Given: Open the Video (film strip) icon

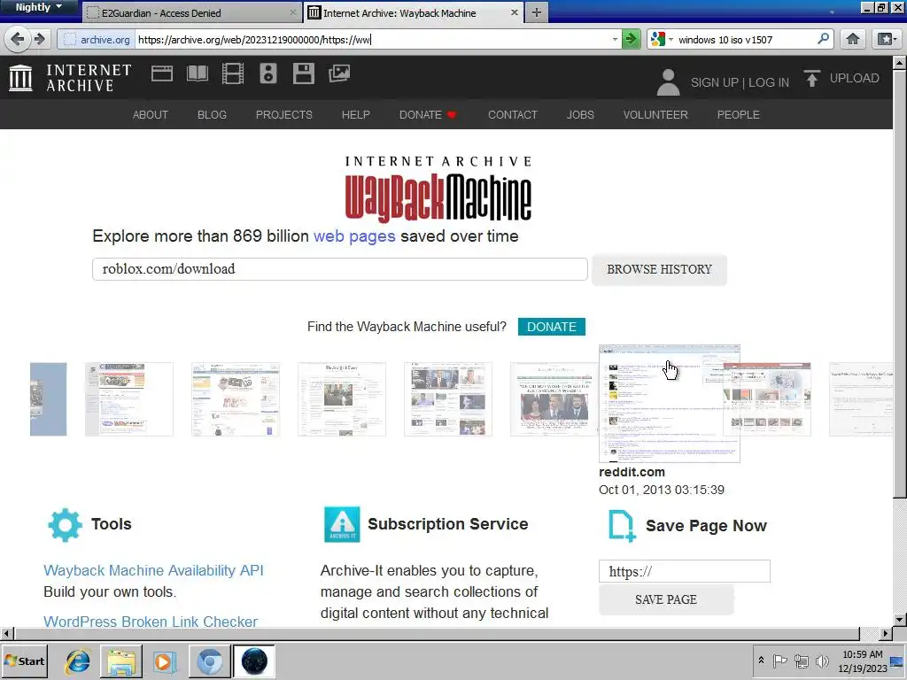Looking at the screenshot, I should 233,73.
